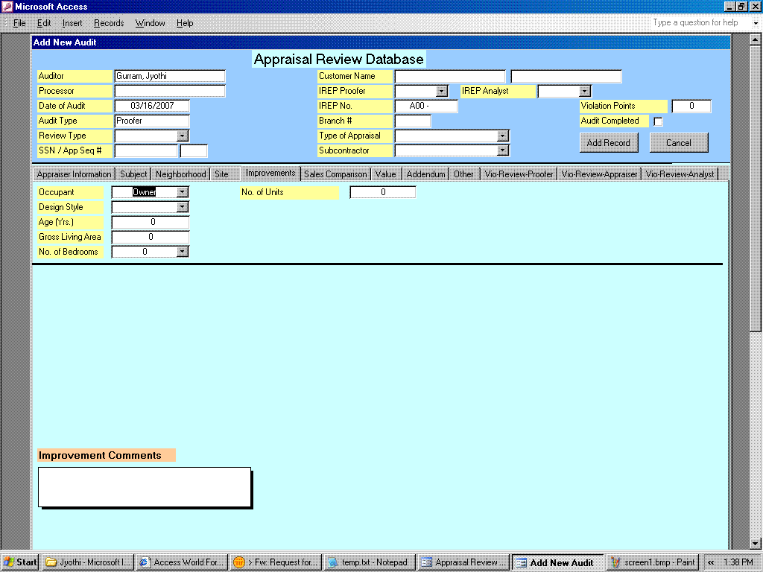Click the Add Record button
This screenshot has width=763, height=572.
(608, 142)
